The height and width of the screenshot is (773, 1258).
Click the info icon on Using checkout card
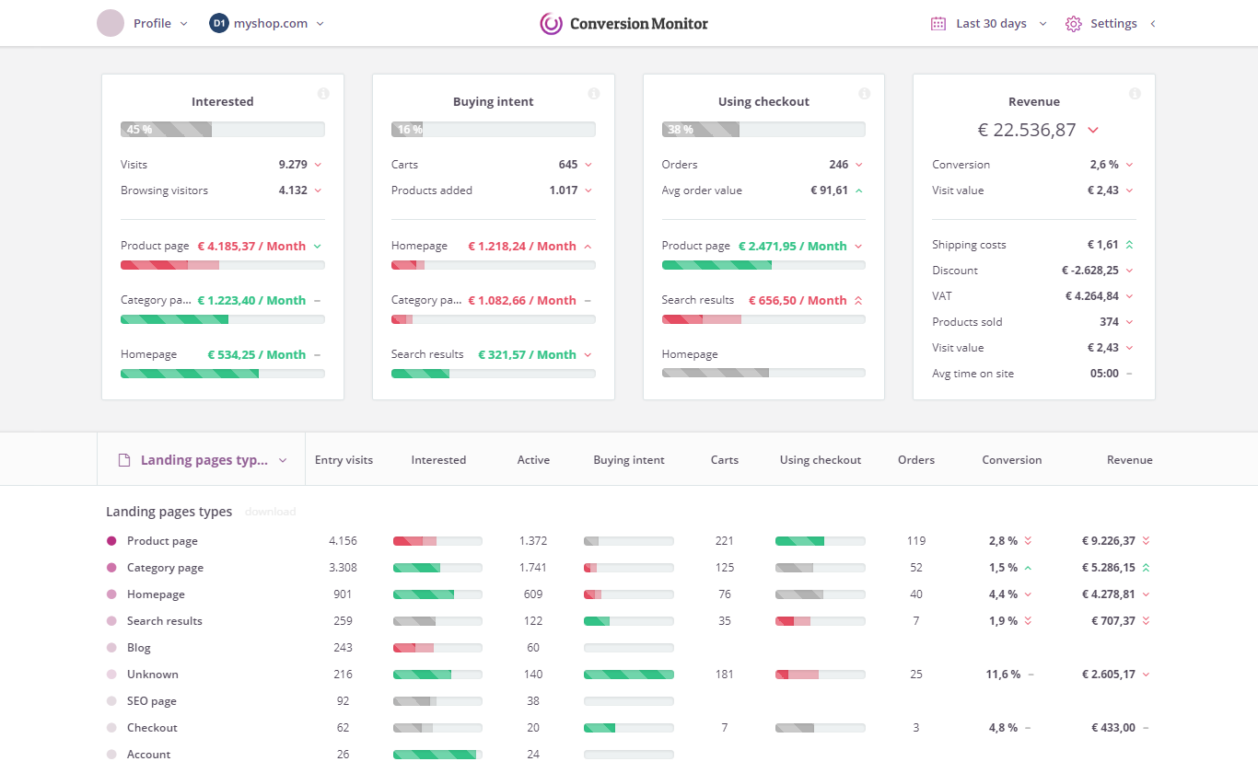click(x=864, y=94)
